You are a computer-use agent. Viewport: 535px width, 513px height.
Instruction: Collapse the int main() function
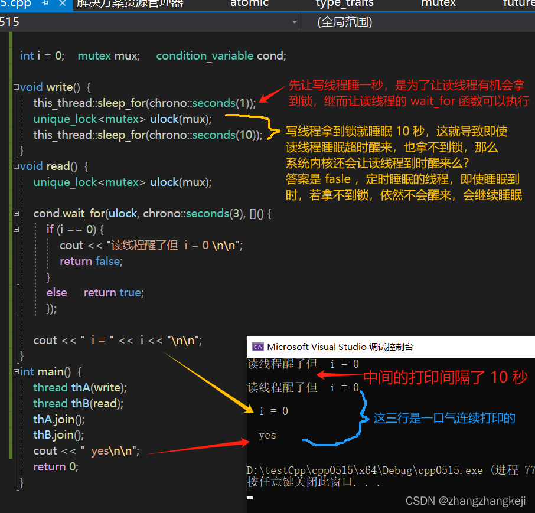(16, 371)
